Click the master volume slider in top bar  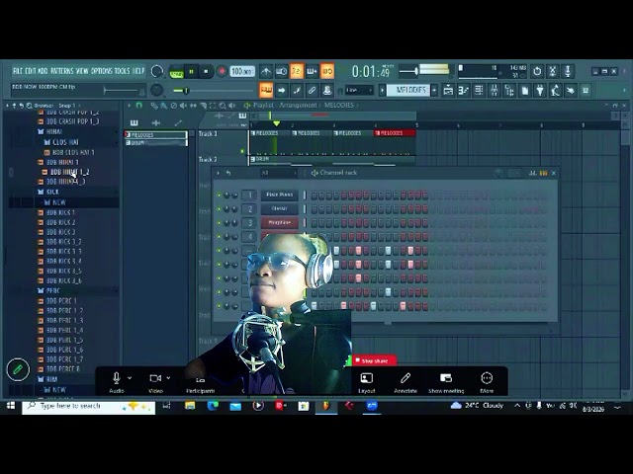pos(408,71)
